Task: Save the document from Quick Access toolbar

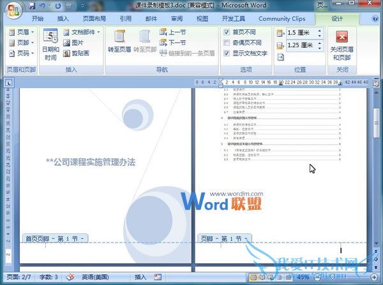Action: [31, 6]
